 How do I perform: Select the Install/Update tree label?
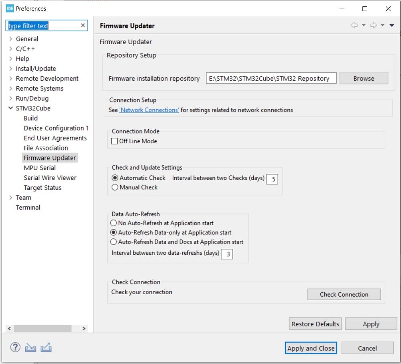pos(36,69)
